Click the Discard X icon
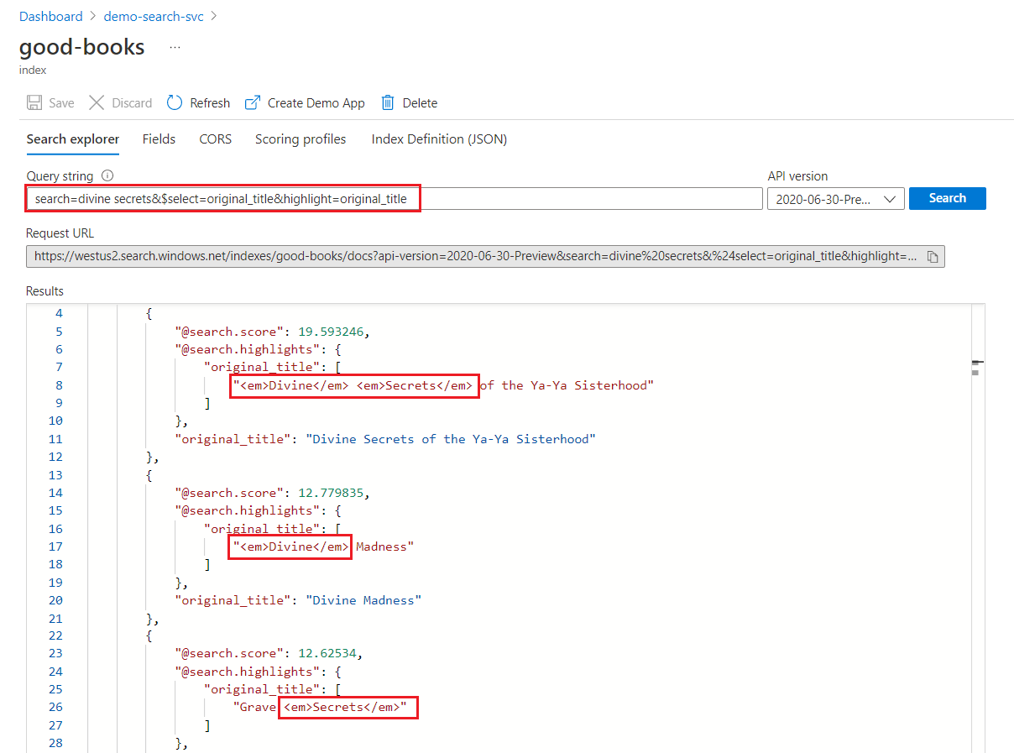 click(97, 103)
